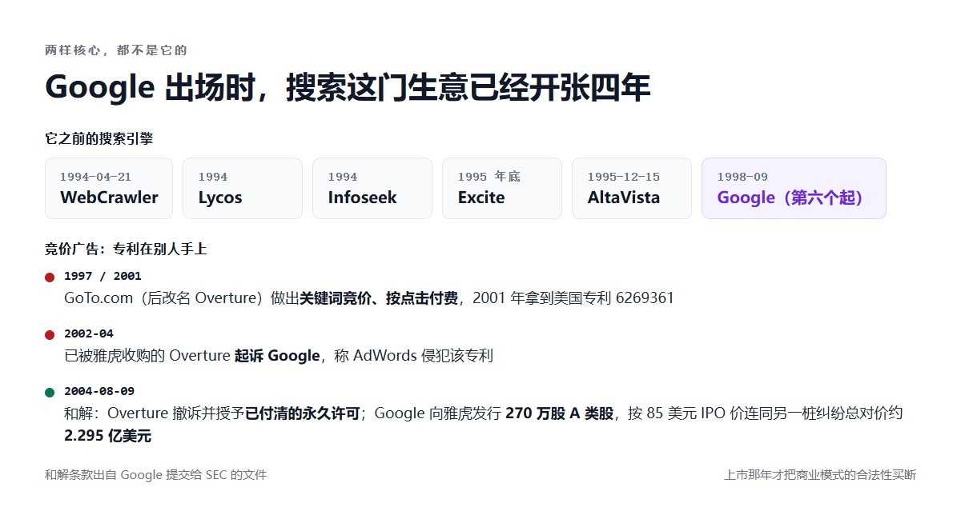The width and height of the screenshot is (961, 523).
Task: Click the date label 2002-04
Action: click(x=89, y=333)
